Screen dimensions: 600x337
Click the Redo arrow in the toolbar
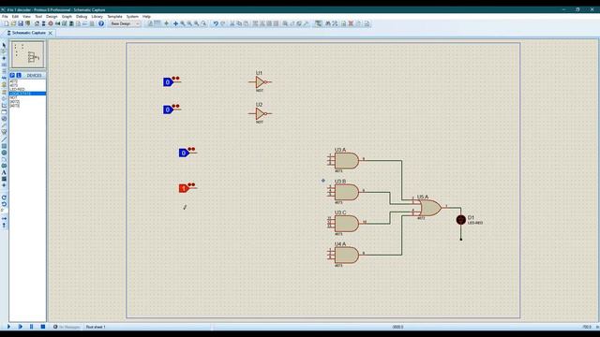click(223, 23)
